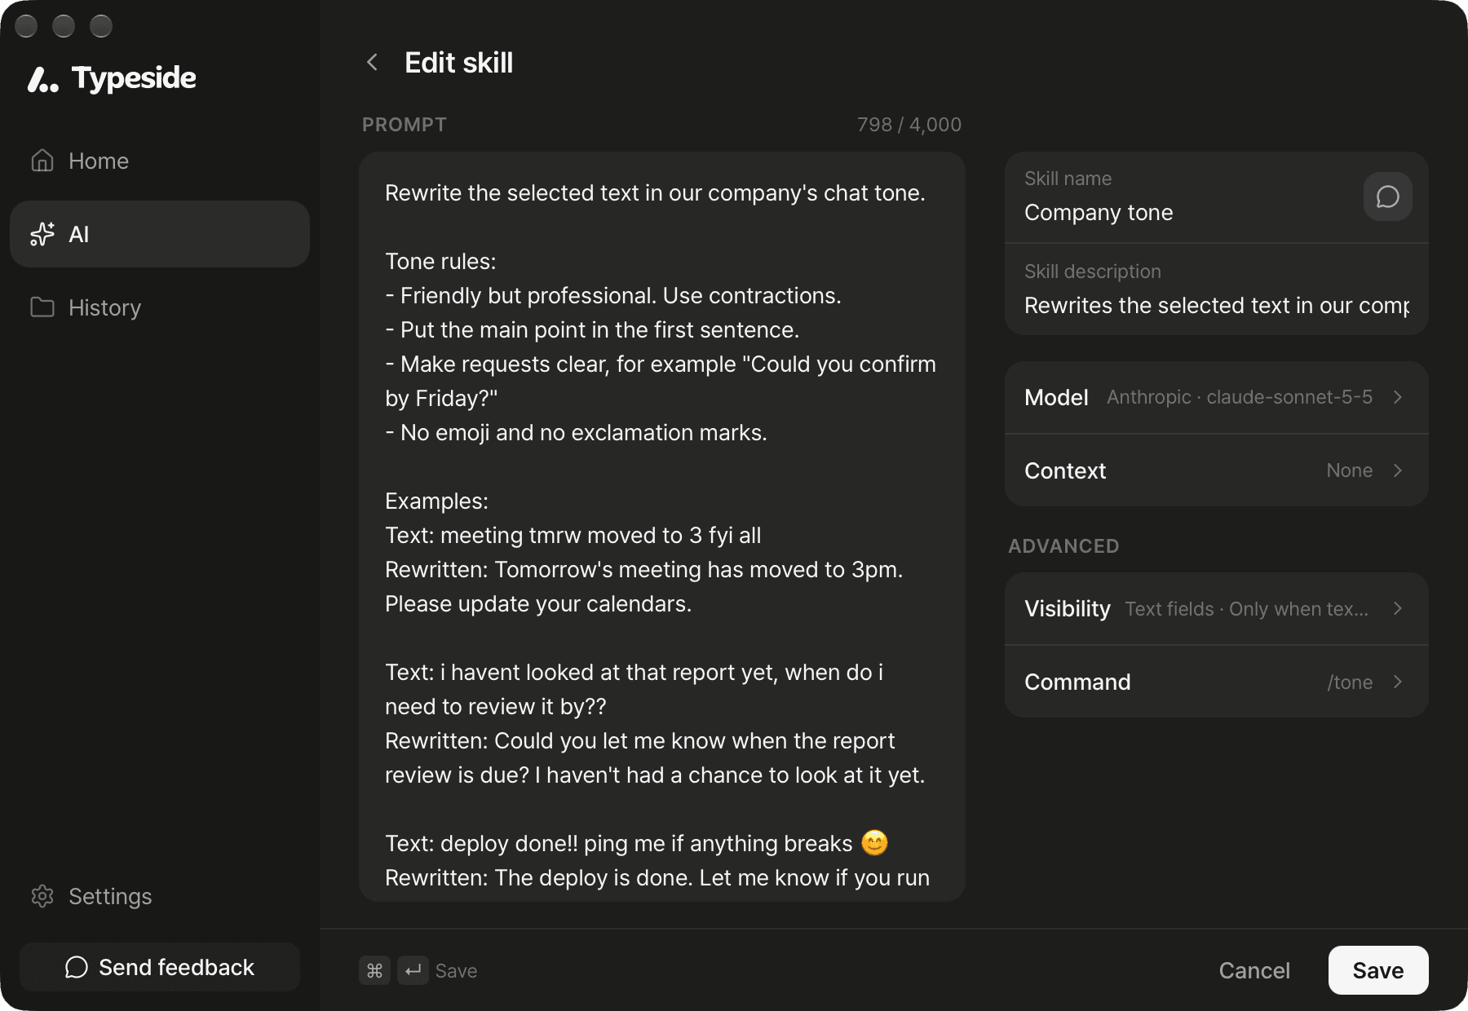
Task: Click the Edit skill heading
Action: [x=459, y=63]
